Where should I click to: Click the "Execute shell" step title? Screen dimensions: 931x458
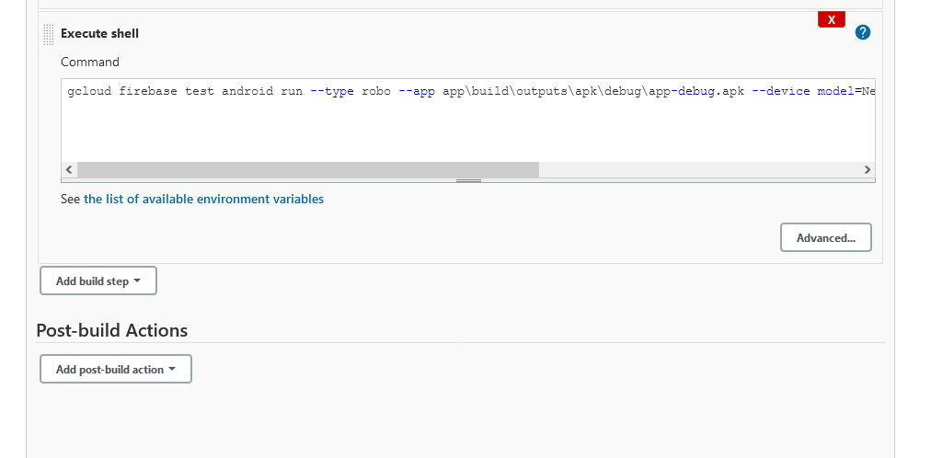[x=99, y=33]
